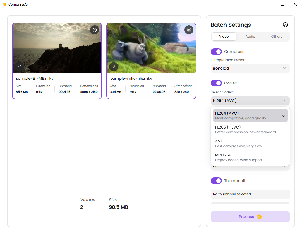
Task: Click the 4.91 MB size value
Action: (x=116, y=92)
